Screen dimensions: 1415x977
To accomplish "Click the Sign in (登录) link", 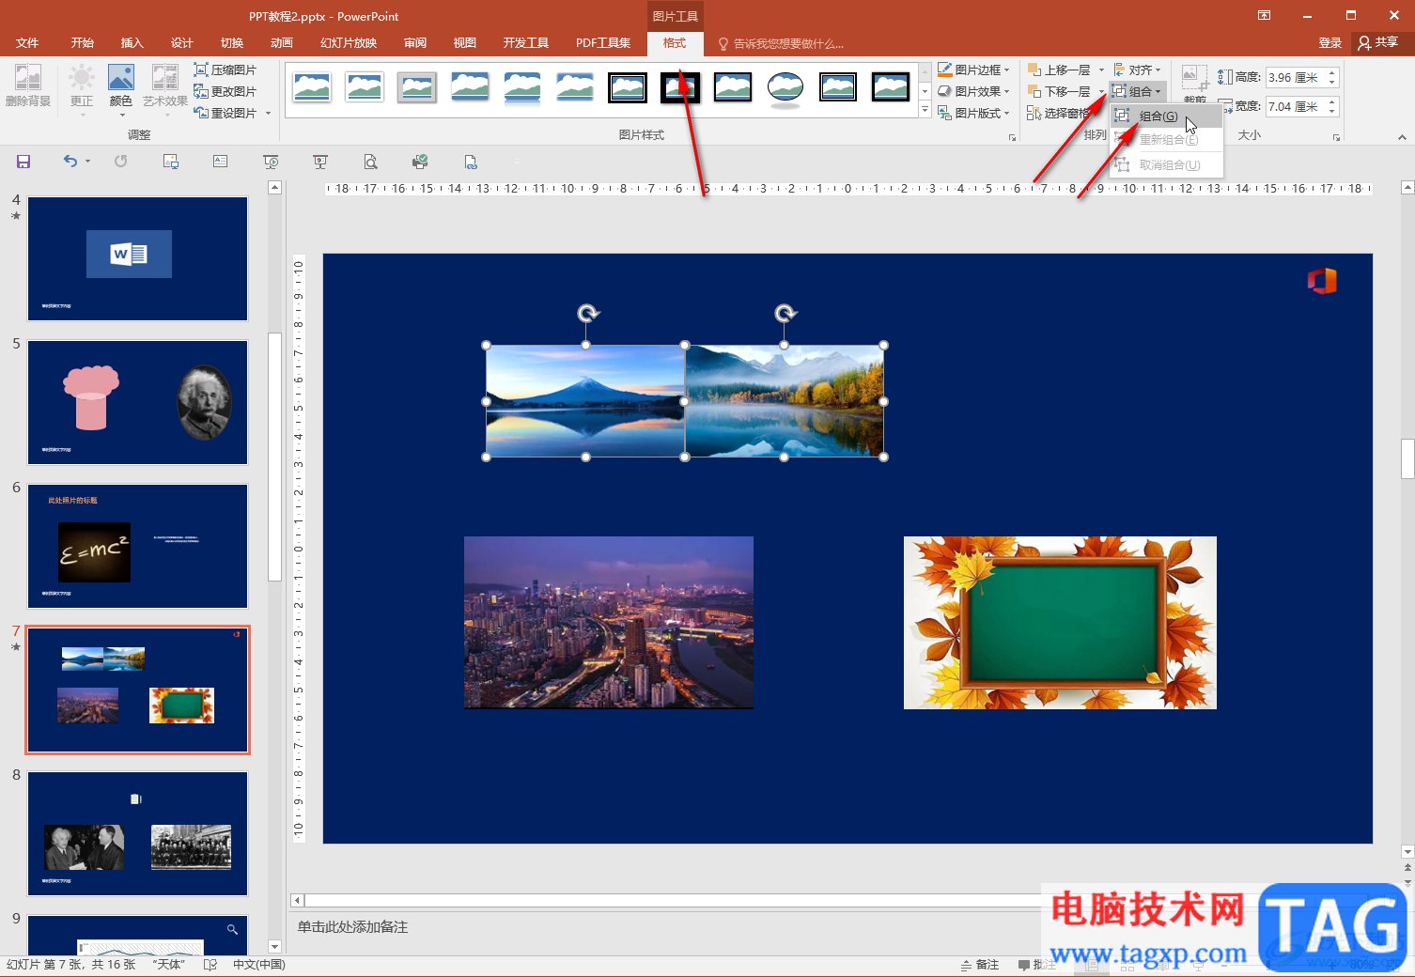I will click(x=1329, y=42).
